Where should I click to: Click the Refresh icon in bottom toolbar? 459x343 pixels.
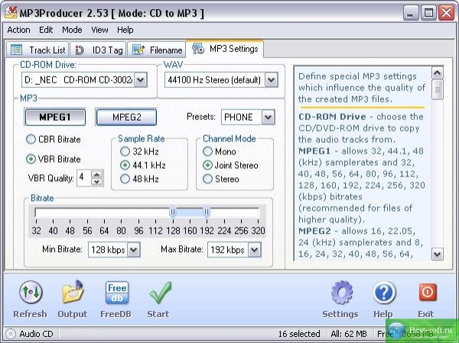30,293
